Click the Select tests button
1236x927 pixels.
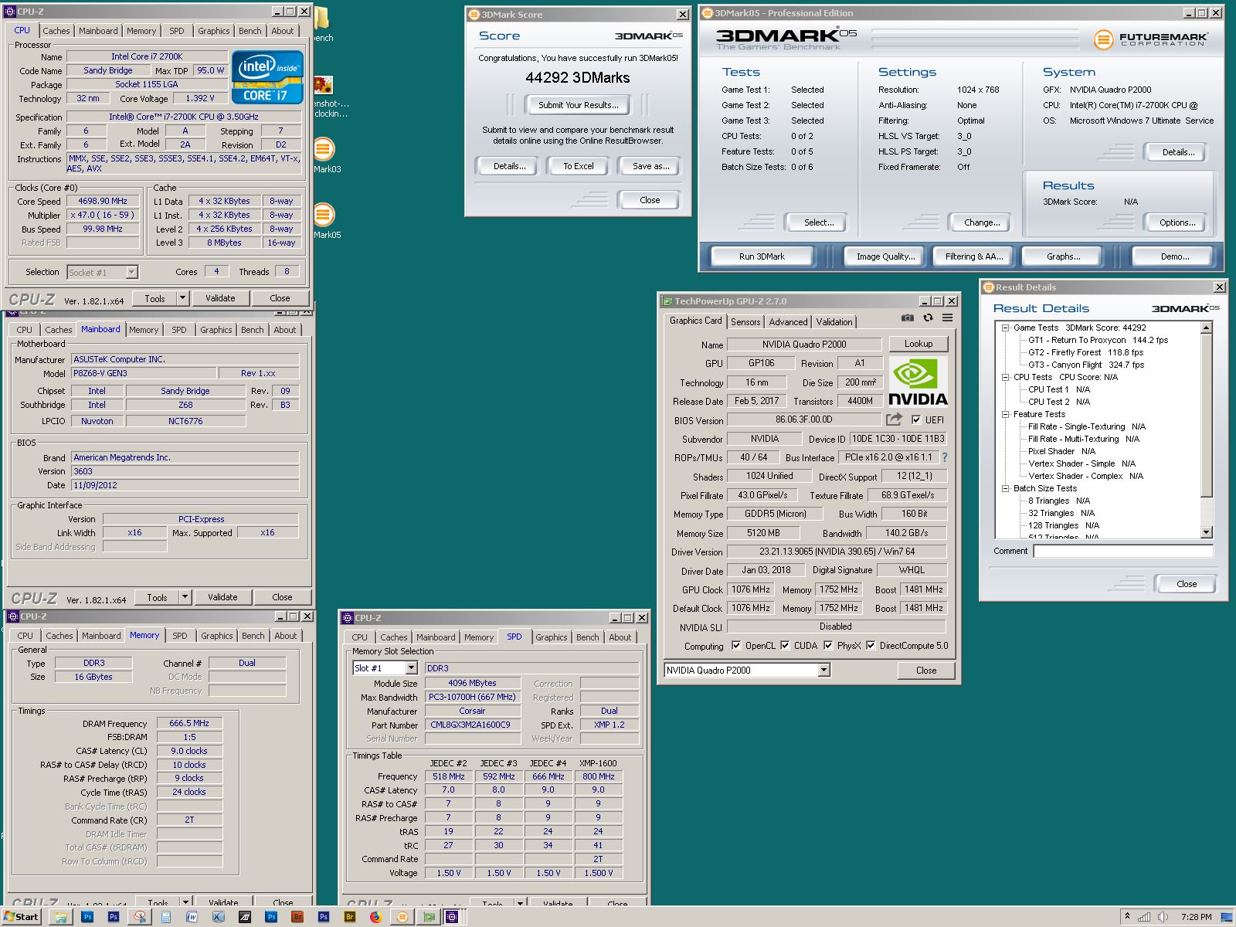pyautogui.click(x=818, y=222)
